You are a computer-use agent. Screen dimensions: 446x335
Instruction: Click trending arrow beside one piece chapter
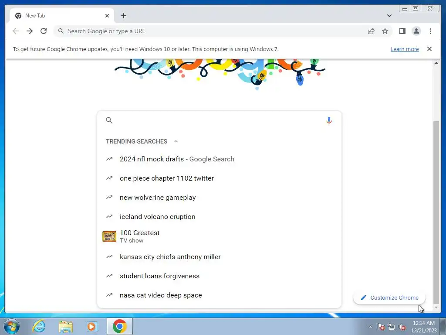pos(109,178)
